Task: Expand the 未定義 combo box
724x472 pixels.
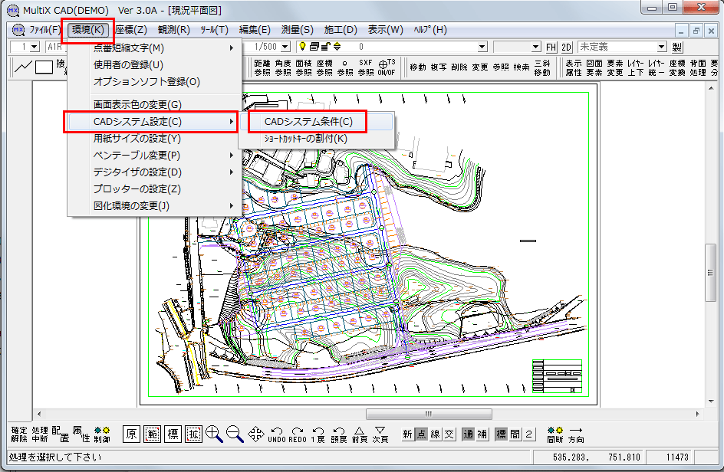Action: (x=661, y=48)
